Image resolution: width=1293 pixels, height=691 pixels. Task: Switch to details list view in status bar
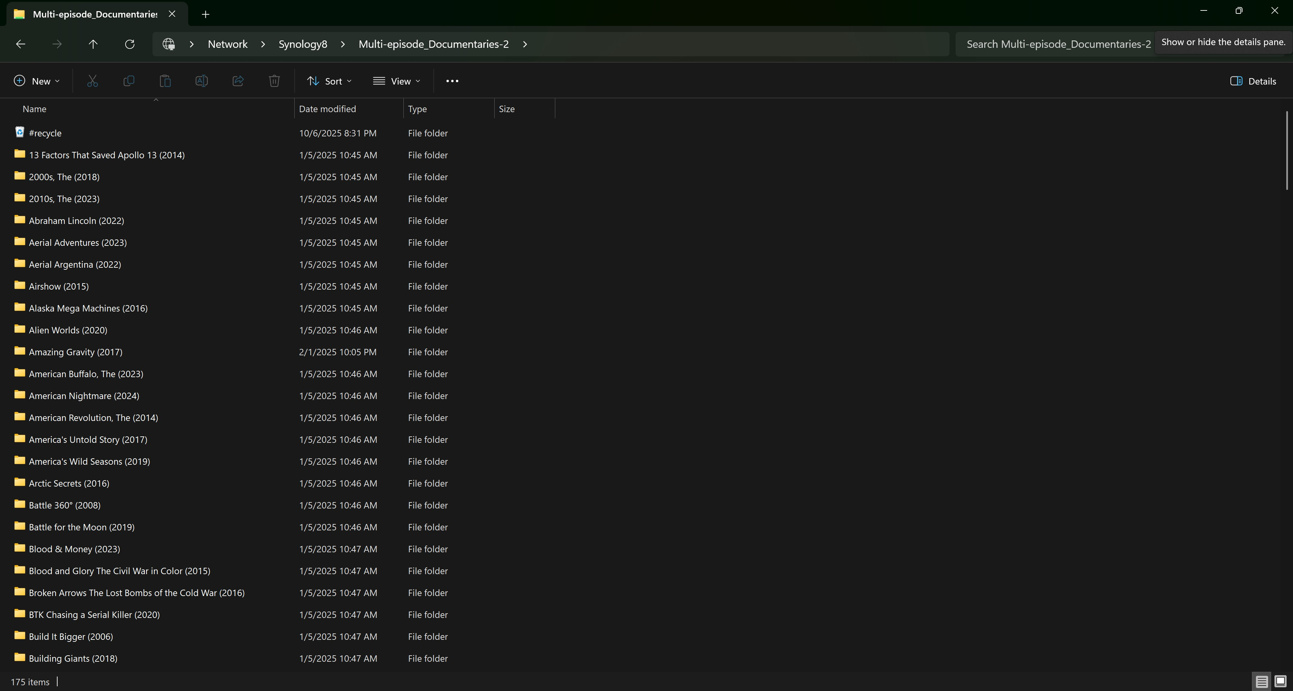tap(1261, 681)
